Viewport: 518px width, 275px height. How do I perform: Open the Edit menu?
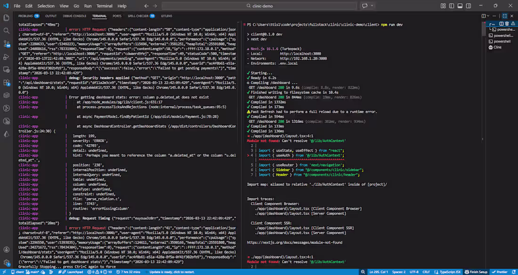pyautogui.click(x=29, y=6)
